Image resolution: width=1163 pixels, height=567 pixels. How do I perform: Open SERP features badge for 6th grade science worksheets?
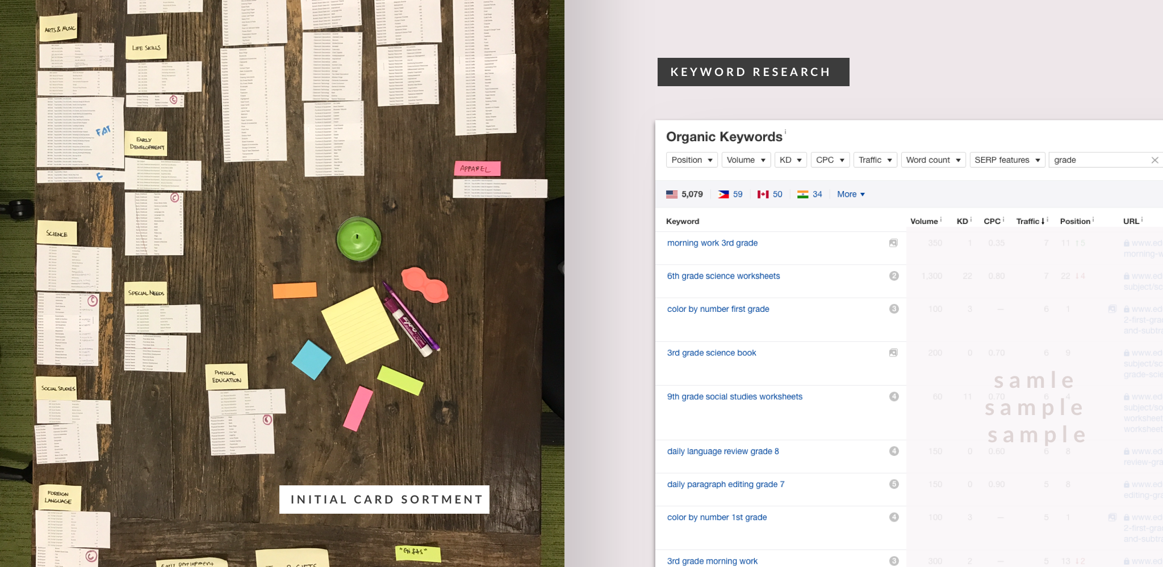(x=894, y=276)
